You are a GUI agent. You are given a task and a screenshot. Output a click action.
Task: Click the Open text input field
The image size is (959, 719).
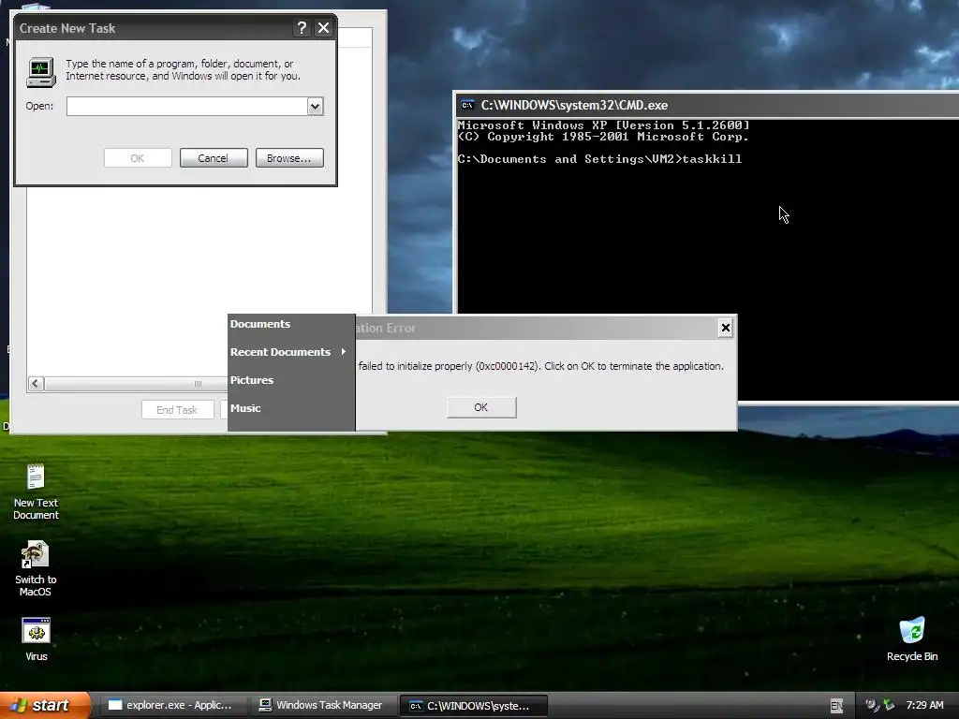[x=187, y=107]
